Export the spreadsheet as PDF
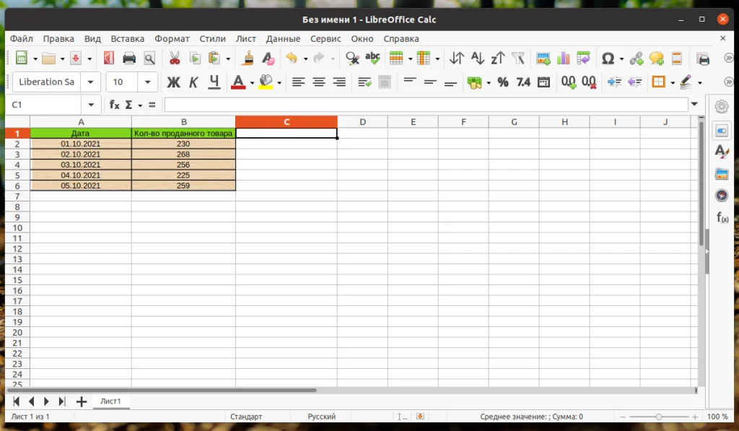 pyautogui.click(x=110, y=58)
